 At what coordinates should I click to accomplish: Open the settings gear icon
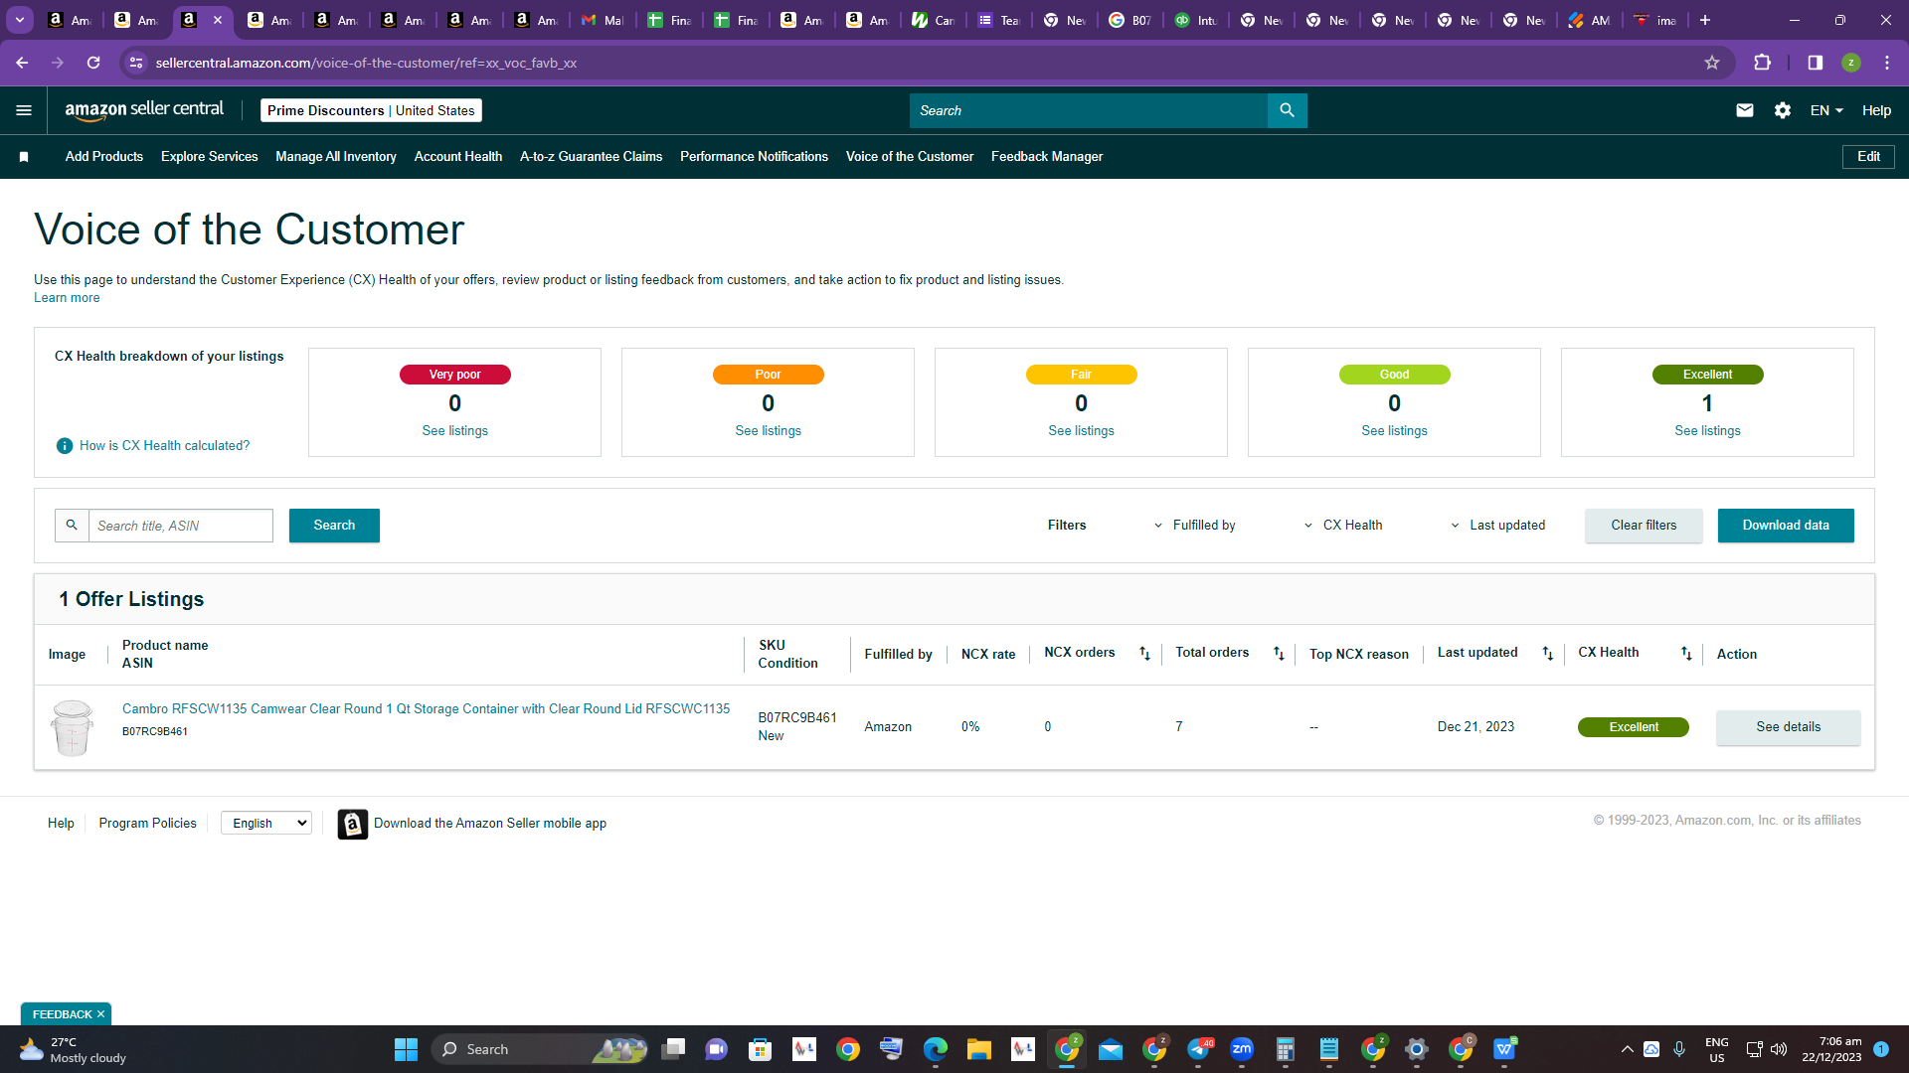coord(1783,110)
